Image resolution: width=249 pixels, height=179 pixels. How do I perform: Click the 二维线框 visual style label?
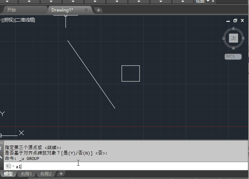[x=25, y=20]
